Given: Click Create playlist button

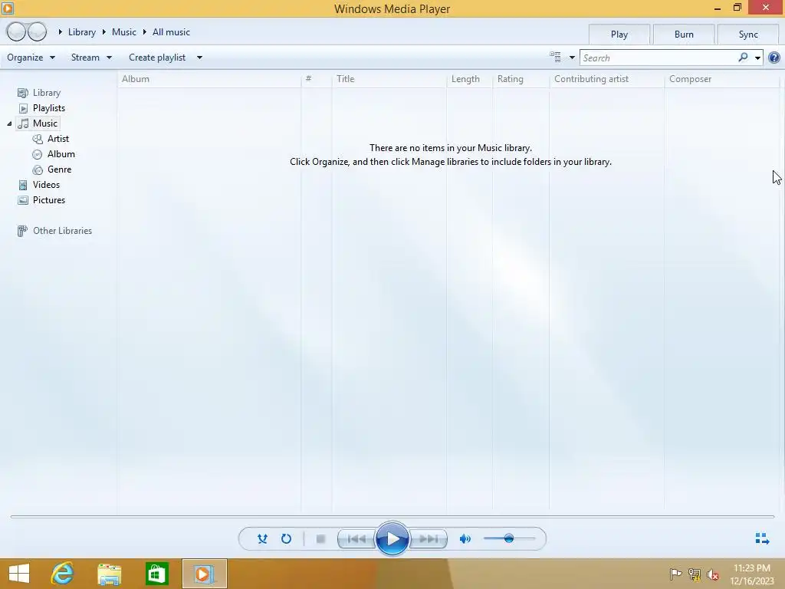Looking at the screenshot, I should (x=157, y=58).
